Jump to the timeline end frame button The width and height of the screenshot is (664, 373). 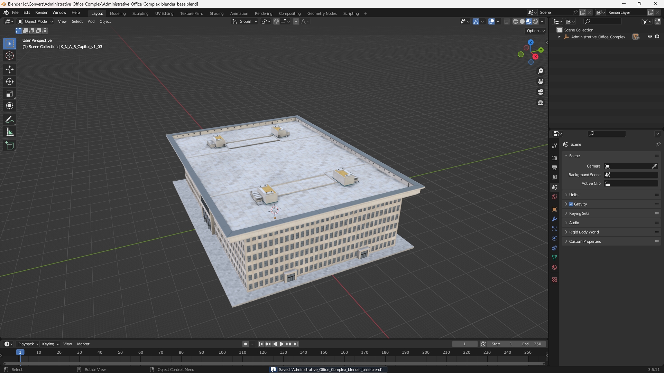[296, 344]
